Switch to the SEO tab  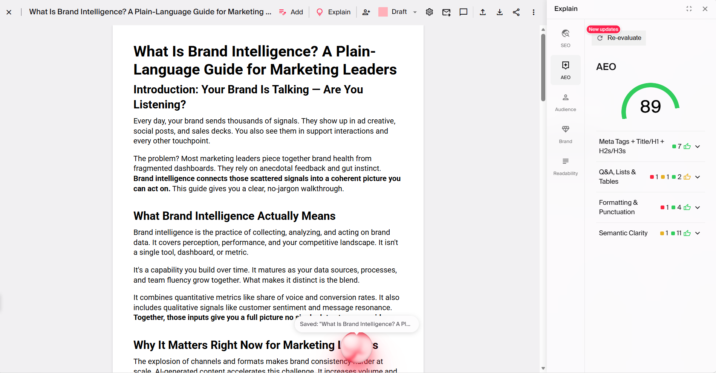tap(565, 38)
